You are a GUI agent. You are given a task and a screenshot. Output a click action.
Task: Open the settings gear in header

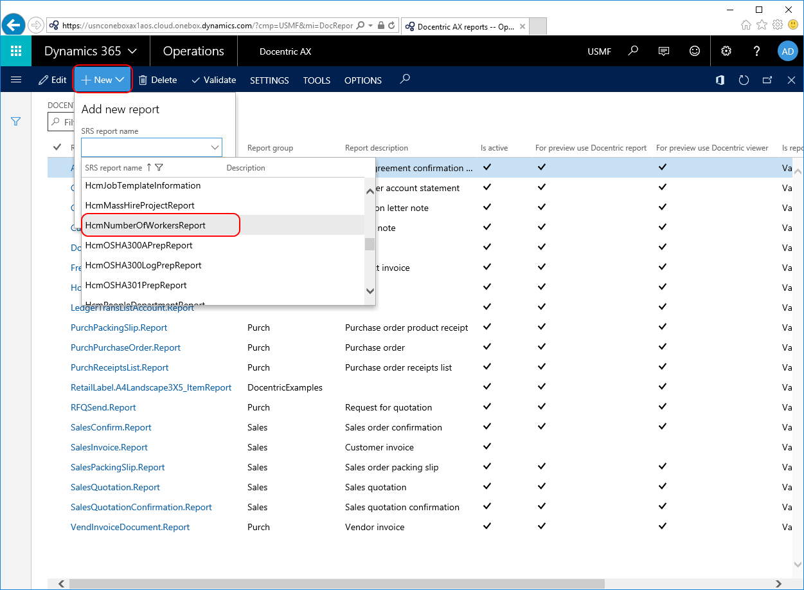point(726,51)
